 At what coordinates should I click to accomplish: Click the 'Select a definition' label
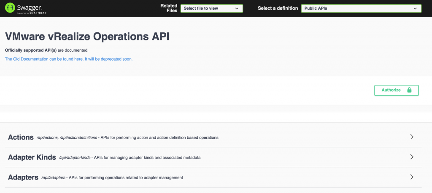[x=278, y=8]
